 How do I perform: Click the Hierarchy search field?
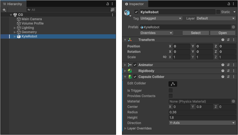[68, 10]
